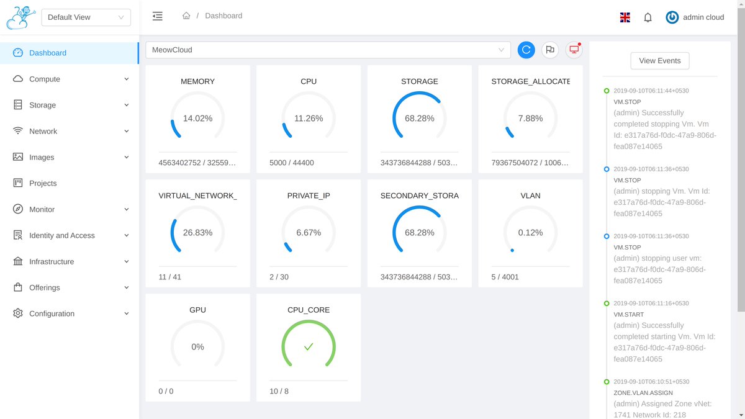Select Dashboard in the sidebar
The image size is (745, 419).
tap(48, 53)
